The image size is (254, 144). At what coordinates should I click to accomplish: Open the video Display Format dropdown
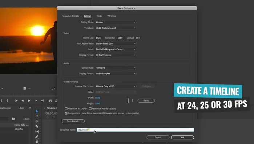(x=116, y=55)
